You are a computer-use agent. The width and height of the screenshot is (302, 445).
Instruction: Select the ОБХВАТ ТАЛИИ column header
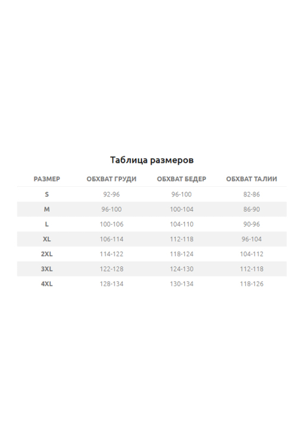252,179
